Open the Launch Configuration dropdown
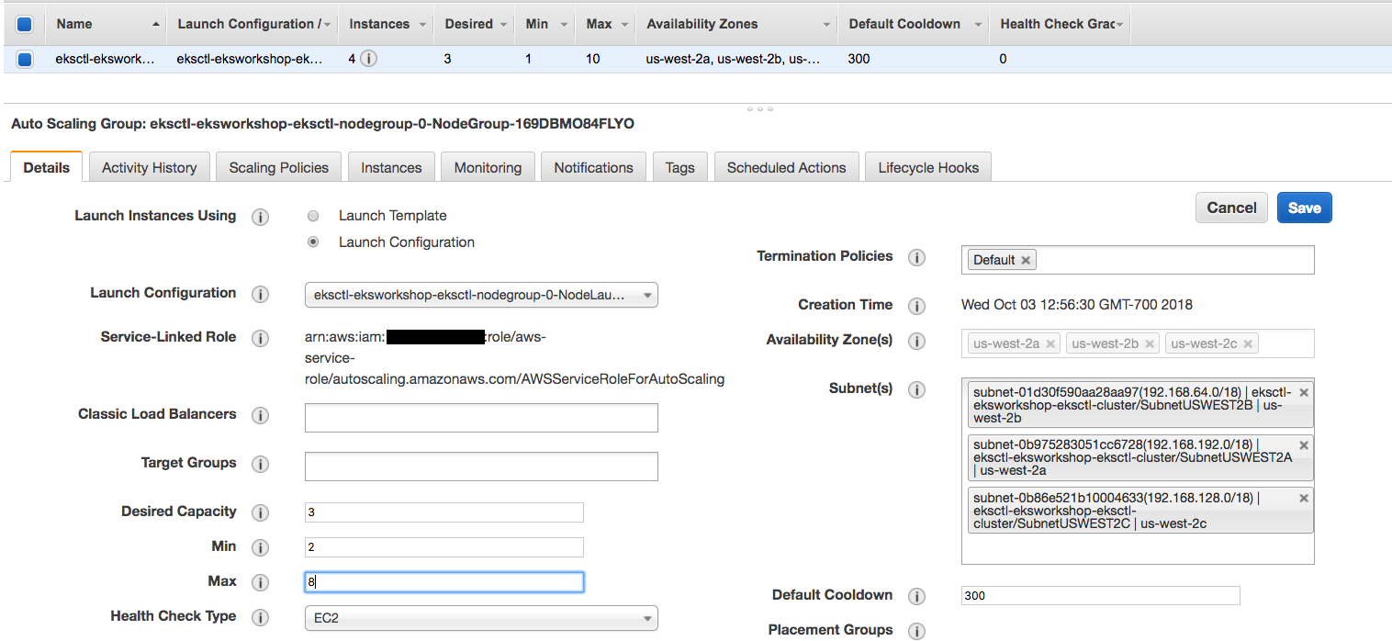 coord(480,296)
